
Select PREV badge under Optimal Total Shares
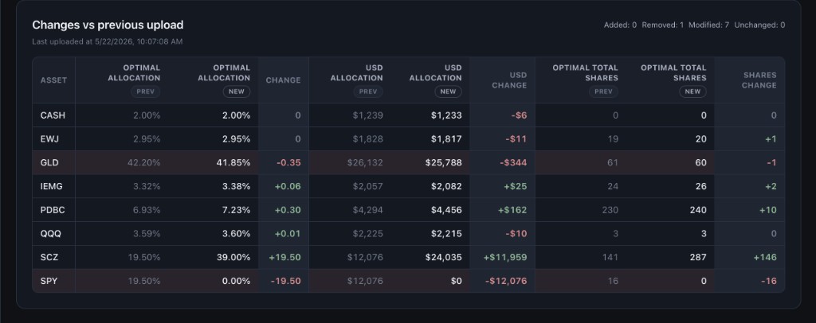click(603, 92)
